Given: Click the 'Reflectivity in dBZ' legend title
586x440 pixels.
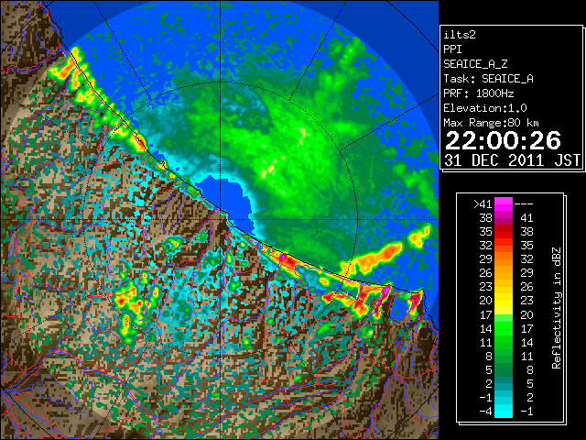Looking at the screenshot, I should (x=557, y=308).
